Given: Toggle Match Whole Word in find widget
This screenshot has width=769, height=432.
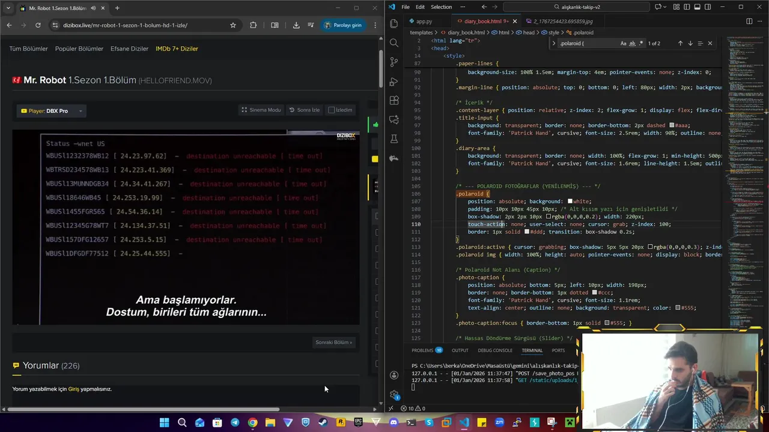Looking at the screenshot, I should [632, 43].
